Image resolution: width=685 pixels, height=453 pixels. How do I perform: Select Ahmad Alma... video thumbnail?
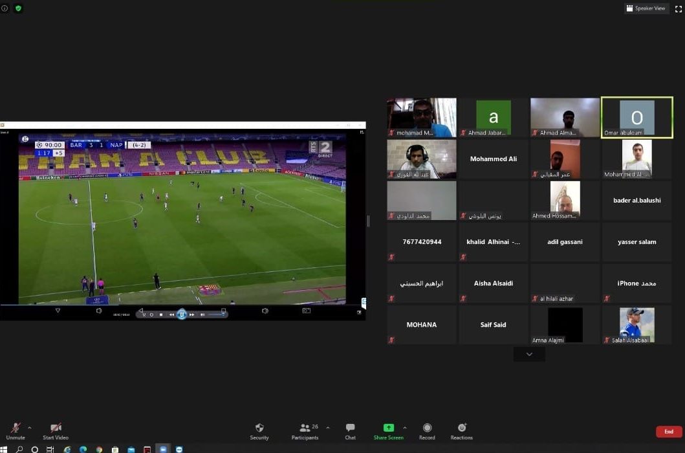565,117
